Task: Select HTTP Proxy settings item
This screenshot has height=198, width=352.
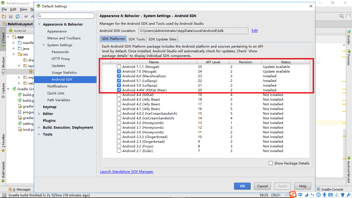Action: tap(61, 59)
